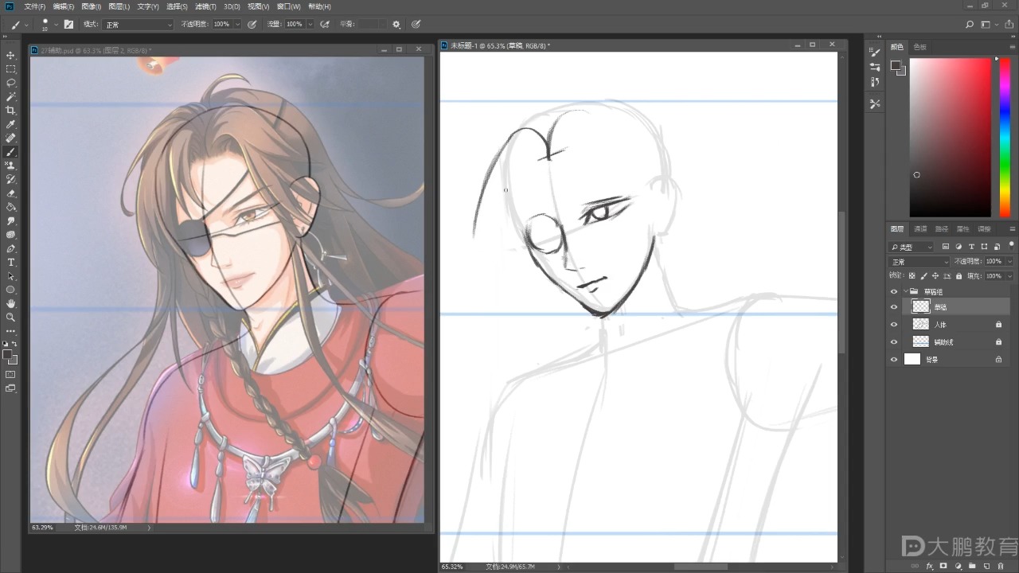Select the History Brush tool
The image size is (1019, 573).
10,179
